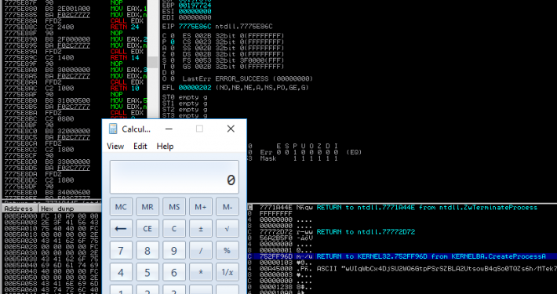Click calculator digit 8 button

pyautogui.click(x=147, y=251)
